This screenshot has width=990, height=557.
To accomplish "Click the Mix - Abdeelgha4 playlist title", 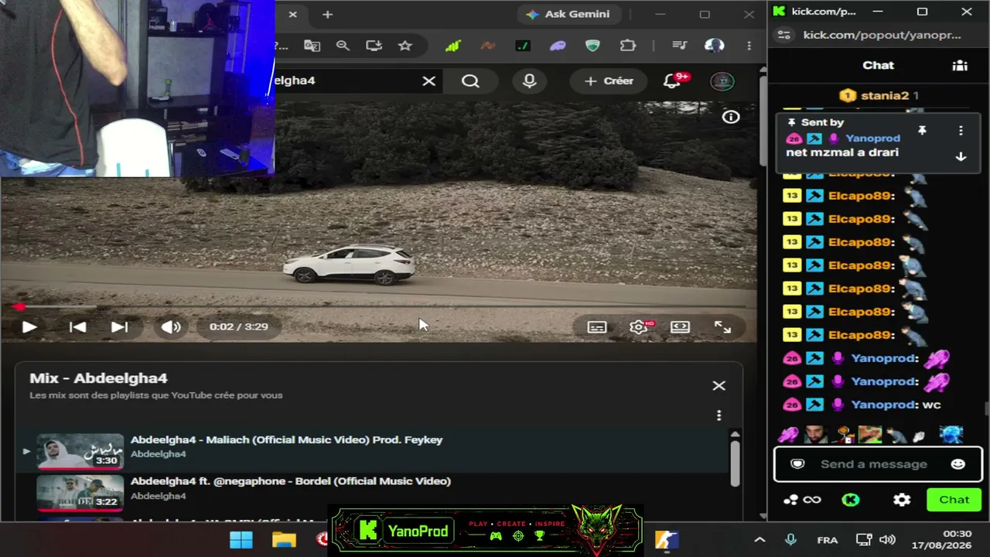I will tap(98, 378).
